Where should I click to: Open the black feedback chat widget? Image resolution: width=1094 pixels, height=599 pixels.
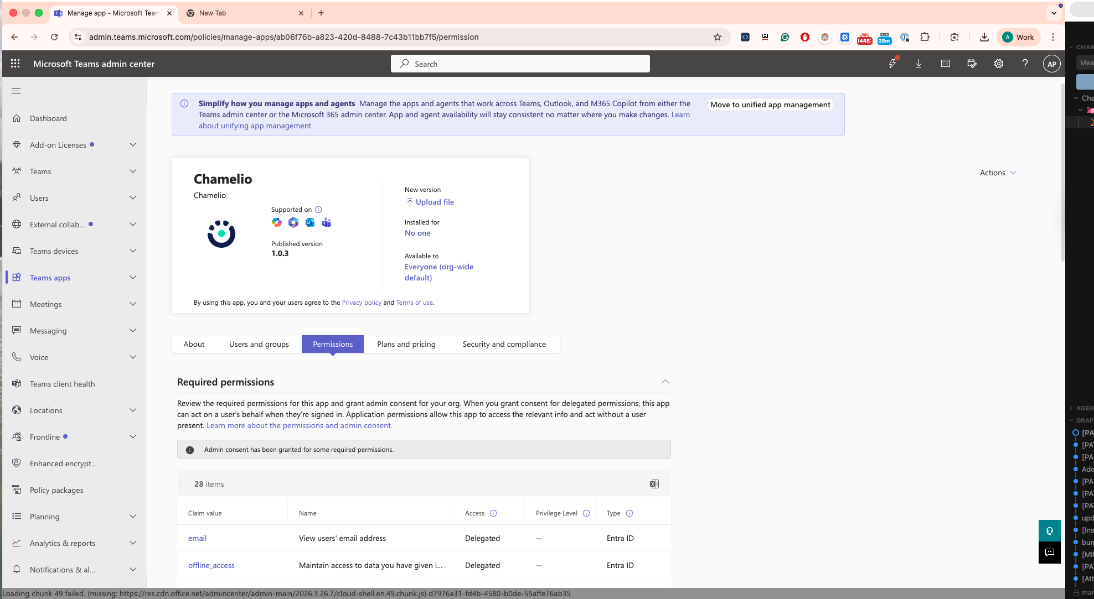pyautogui.click(x=1050, y=553)
